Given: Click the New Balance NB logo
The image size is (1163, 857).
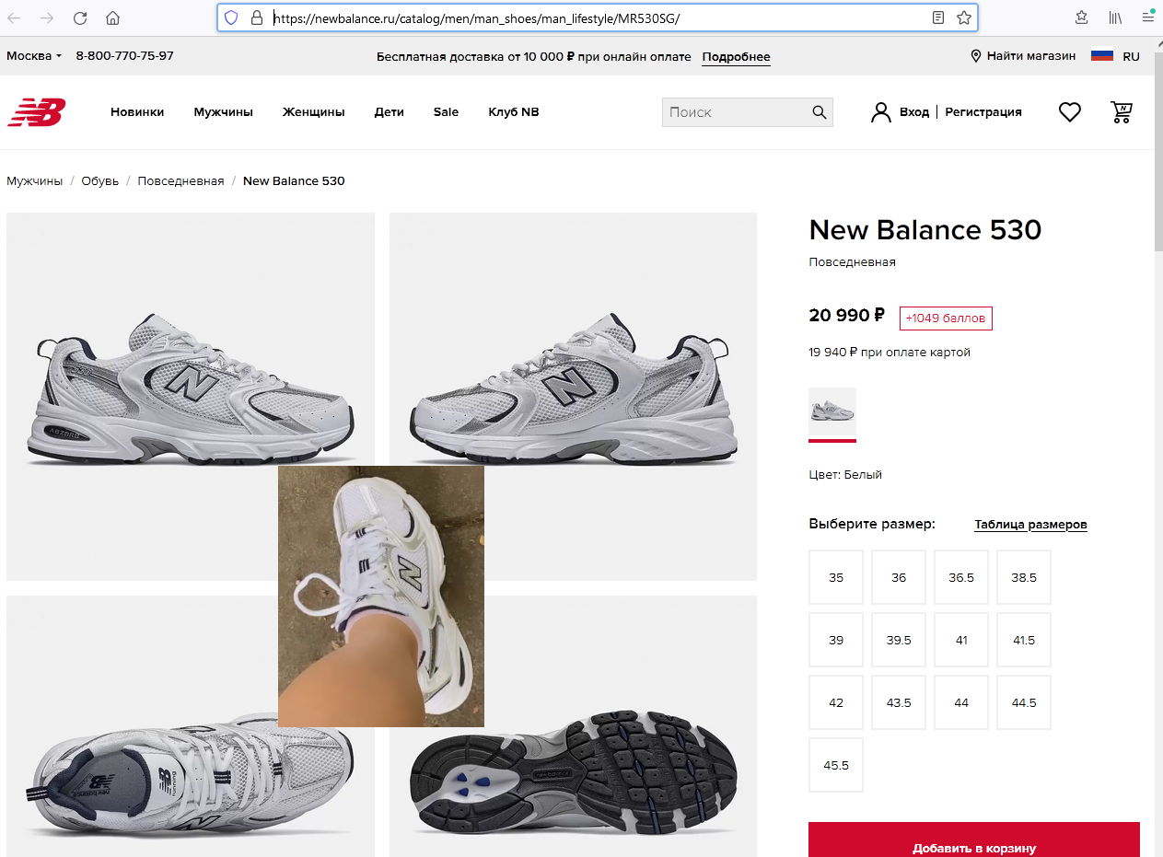Looking at the screenshot, I should click(37, 112).
